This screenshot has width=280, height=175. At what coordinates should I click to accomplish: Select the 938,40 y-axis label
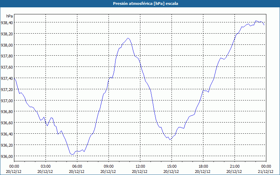(x=7, y=23)
